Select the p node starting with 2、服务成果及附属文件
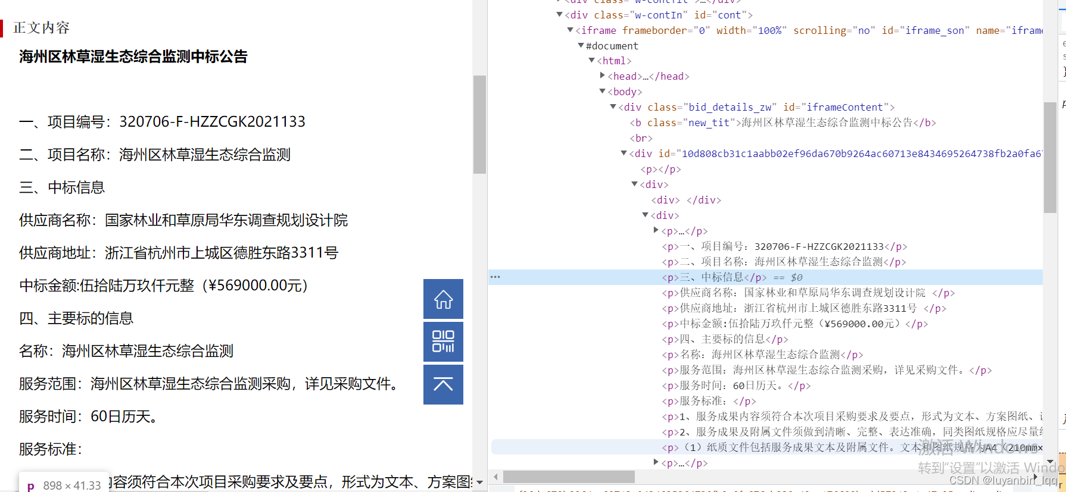Image resolution: width=1066 pixels, height=492 pixels. (852, 432)
